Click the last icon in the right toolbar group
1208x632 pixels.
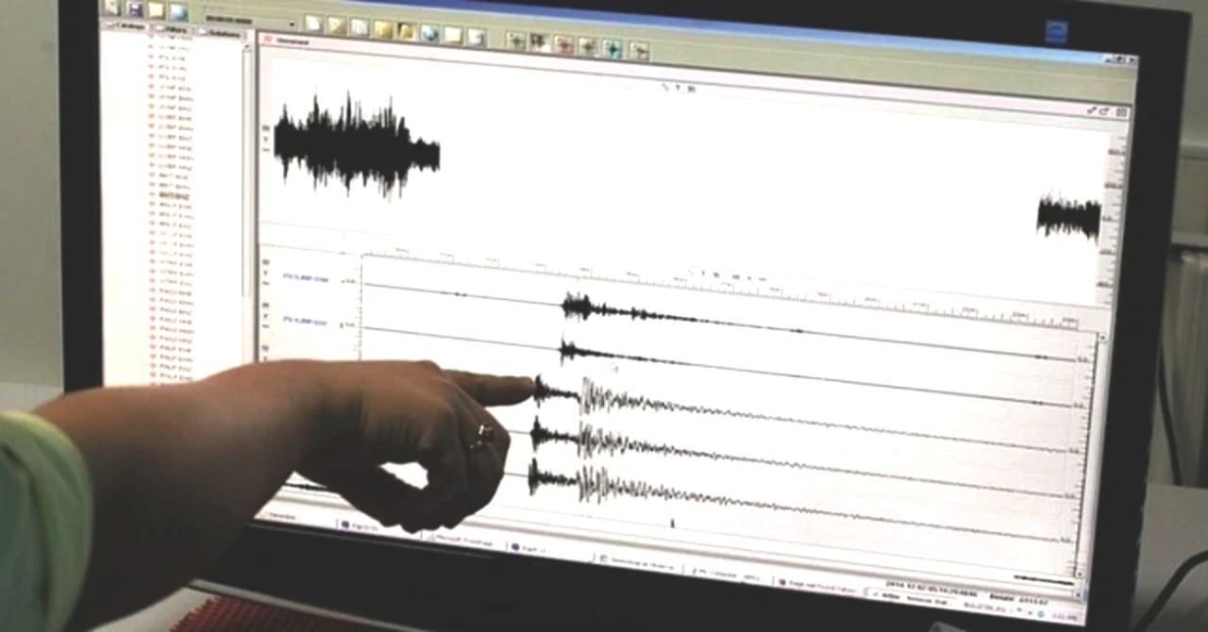639,50
